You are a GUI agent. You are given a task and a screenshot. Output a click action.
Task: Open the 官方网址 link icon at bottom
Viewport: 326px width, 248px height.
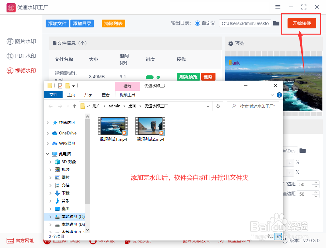[x=10, y=241]
